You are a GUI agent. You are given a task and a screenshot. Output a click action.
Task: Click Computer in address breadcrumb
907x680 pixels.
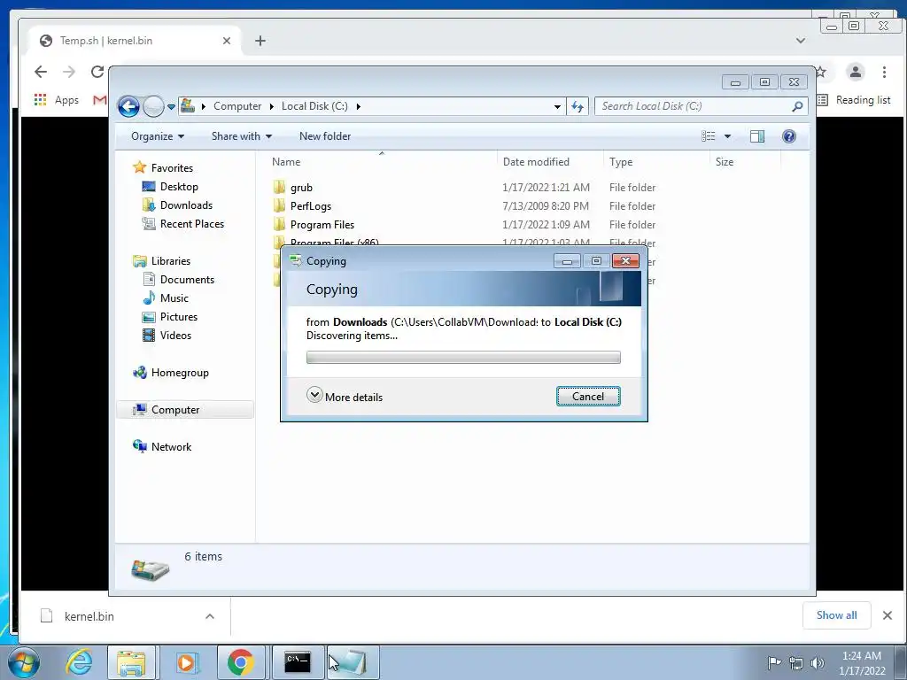point(237,106)
